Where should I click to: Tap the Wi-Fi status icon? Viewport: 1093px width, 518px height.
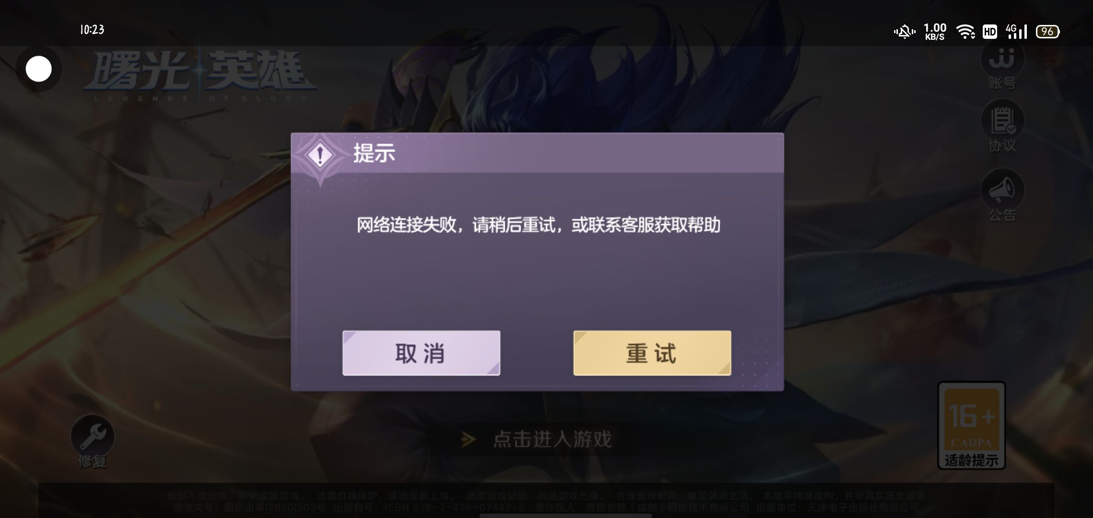pyautogui.click(x=965, y=32)
